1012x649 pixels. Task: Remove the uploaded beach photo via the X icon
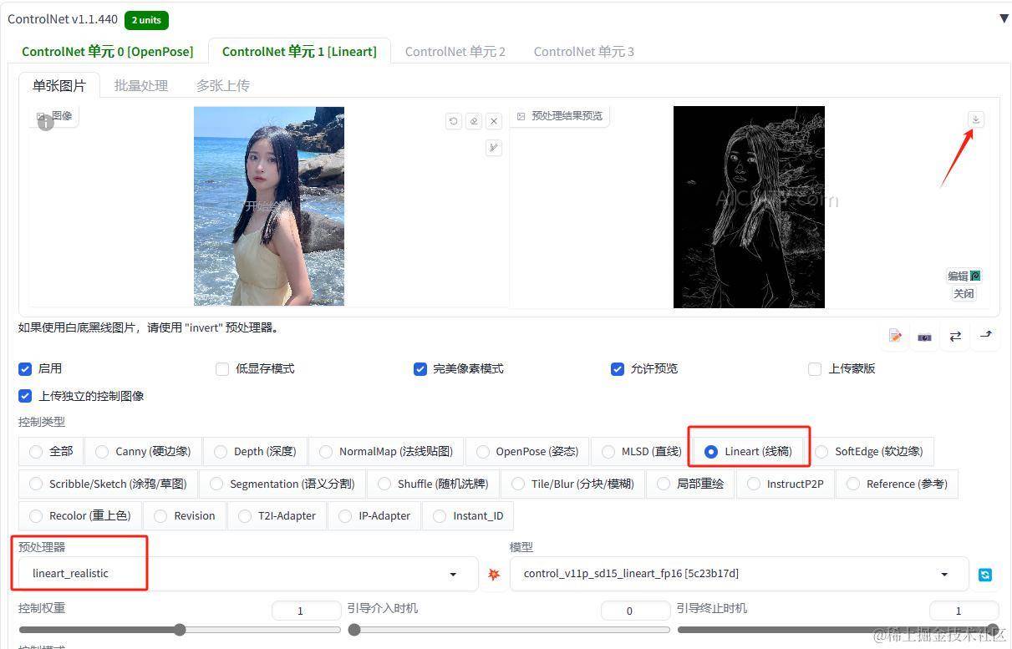494,120
